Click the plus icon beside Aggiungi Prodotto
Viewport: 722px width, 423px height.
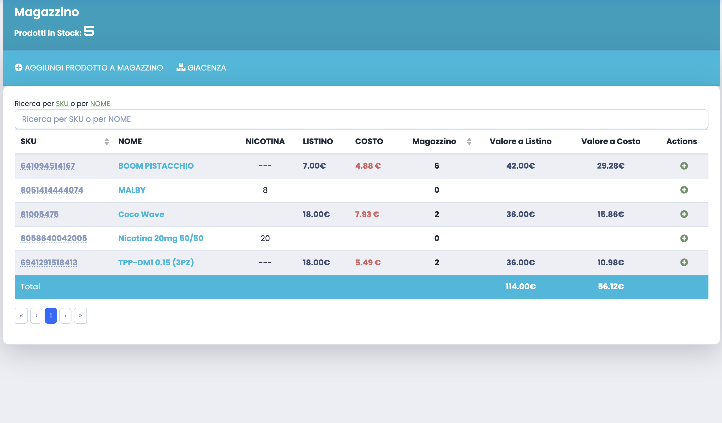pyautogui.click(x=19, y=67)
